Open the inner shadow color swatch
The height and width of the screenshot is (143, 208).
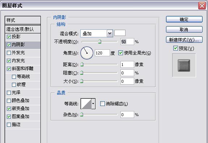click(x=120, y=33)
